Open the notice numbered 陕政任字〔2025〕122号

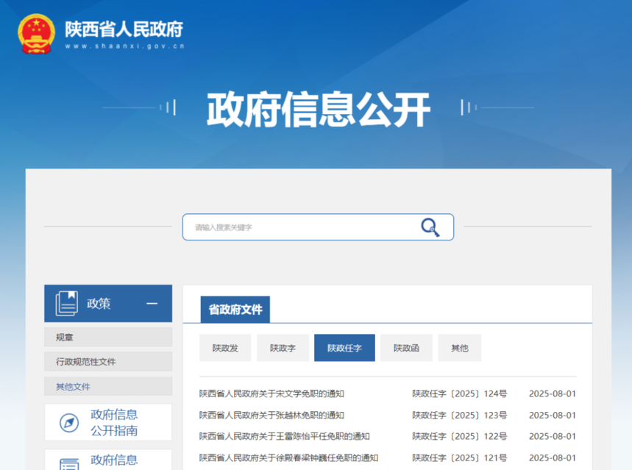click(284, 436)
